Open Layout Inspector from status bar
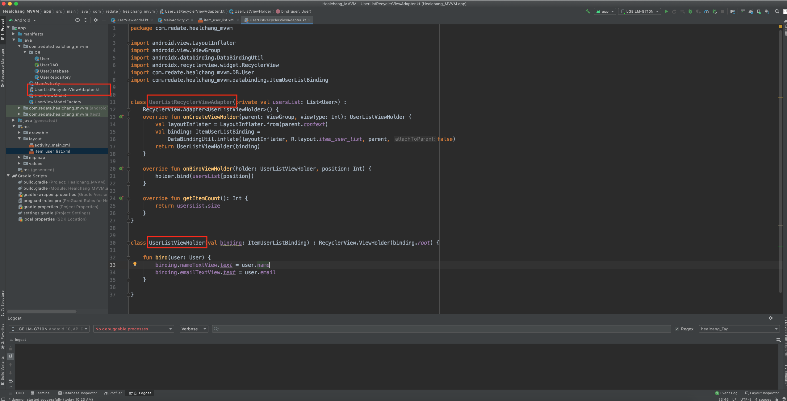 (x=761, y=393)
